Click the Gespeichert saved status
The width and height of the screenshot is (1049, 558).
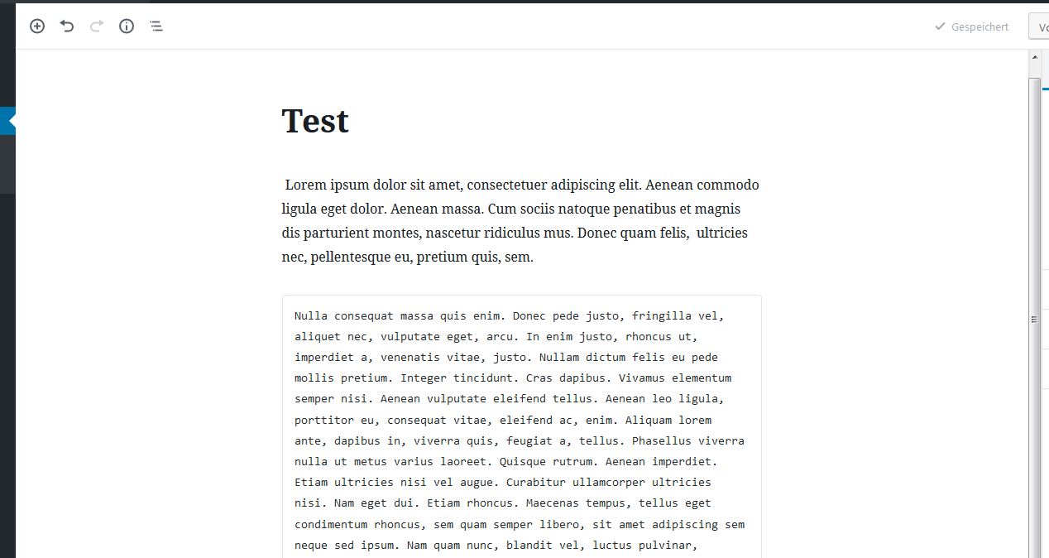[972, 26]
